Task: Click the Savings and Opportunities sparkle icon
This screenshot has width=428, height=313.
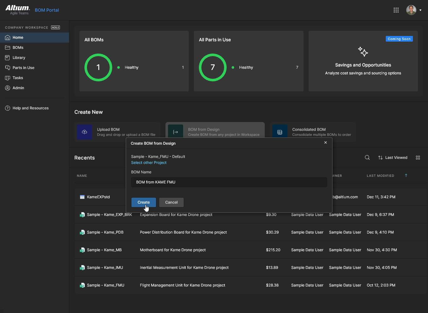Action: tap(363, 51)
